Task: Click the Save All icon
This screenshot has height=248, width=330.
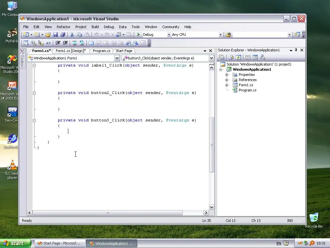Action: [63, 35]
